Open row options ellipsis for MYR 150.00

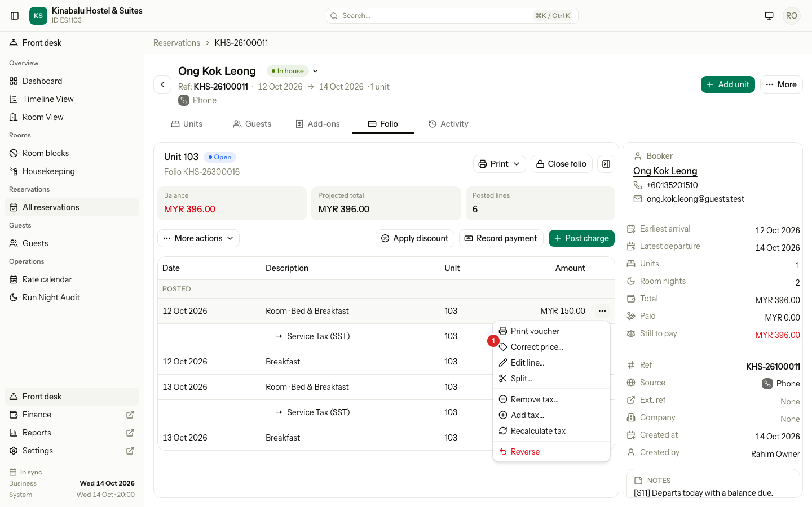coord(602,311)
